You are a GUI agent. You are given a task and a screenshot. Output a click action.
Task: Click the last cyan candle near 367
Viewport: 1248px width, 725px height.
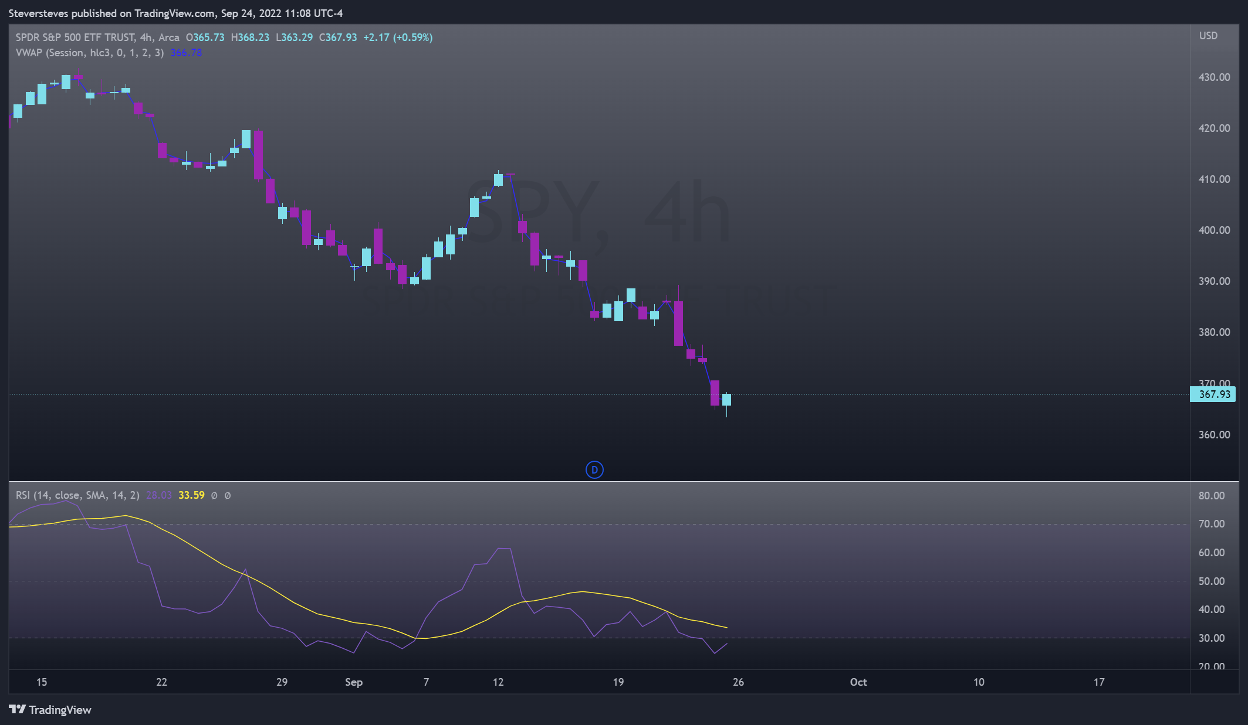pos(727,400)
